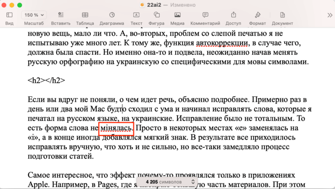Toggle the Формат sidebar panel
This screenshot has width=335, height=189.
tap(257, 15)
